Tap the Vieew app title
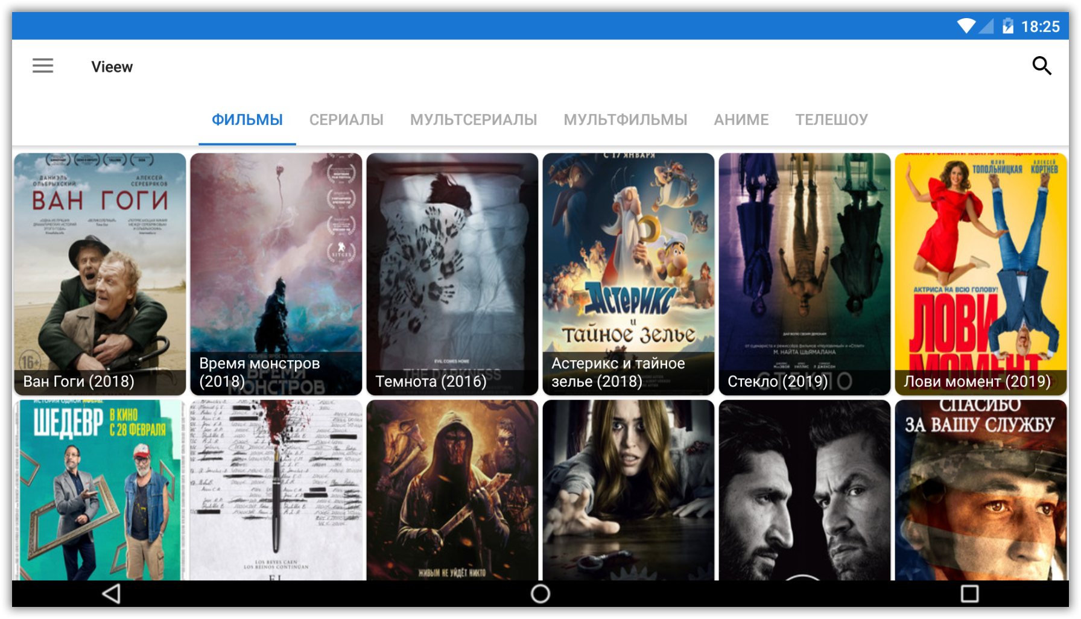 [x=112, y=67]
